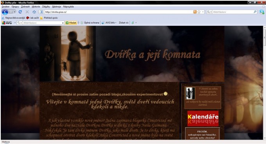The width and height of the screenshot is (266, 144).
Task: Click the AVG logo in toolbar
Action: 7,23
